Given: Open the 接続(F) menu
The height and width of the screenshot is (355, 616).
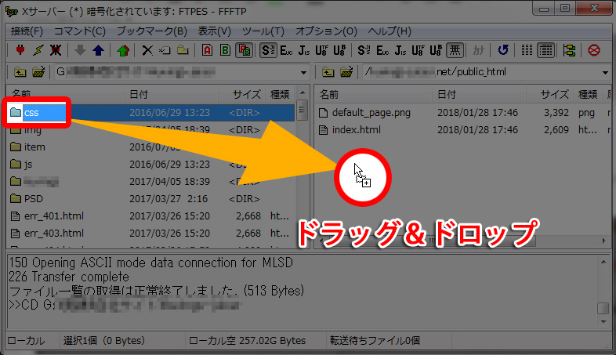Looking at the screenshot, I should click(x=27, y=31).
